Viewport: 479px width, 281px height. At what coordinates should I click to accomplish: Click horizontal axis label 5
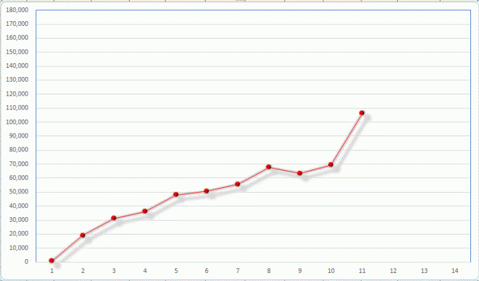coord(176,270)
